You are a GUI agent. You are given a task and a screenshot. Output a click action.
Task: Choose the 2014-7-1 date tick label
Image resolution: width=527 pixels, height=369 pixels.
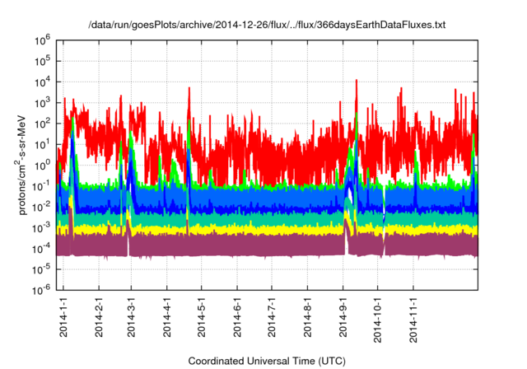[272, 316]
